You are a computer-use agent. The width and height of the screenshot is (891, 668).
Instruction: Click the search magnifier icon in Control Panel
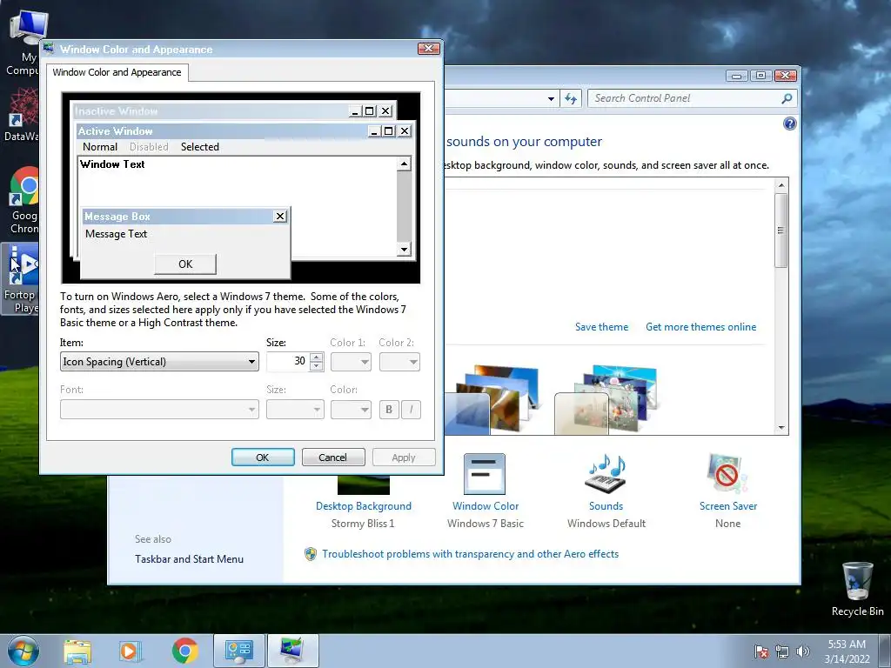(x=787, y=98)
